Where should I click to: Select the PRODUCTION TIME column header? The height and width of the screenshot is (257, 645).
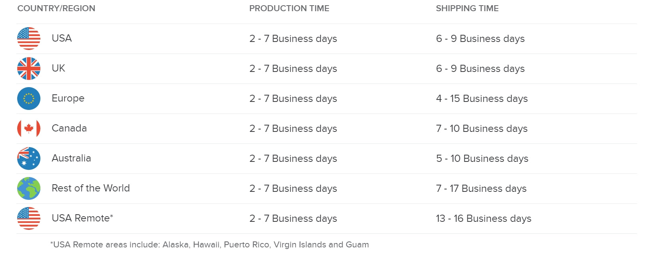289,8
